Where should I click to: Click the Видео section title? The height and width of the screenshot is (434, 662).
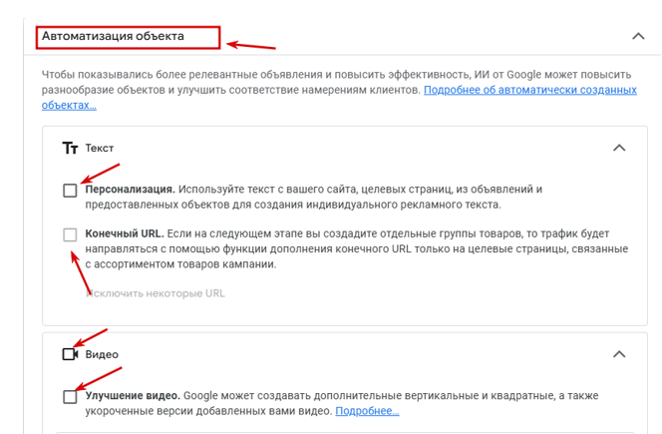[x=102, y=354]
